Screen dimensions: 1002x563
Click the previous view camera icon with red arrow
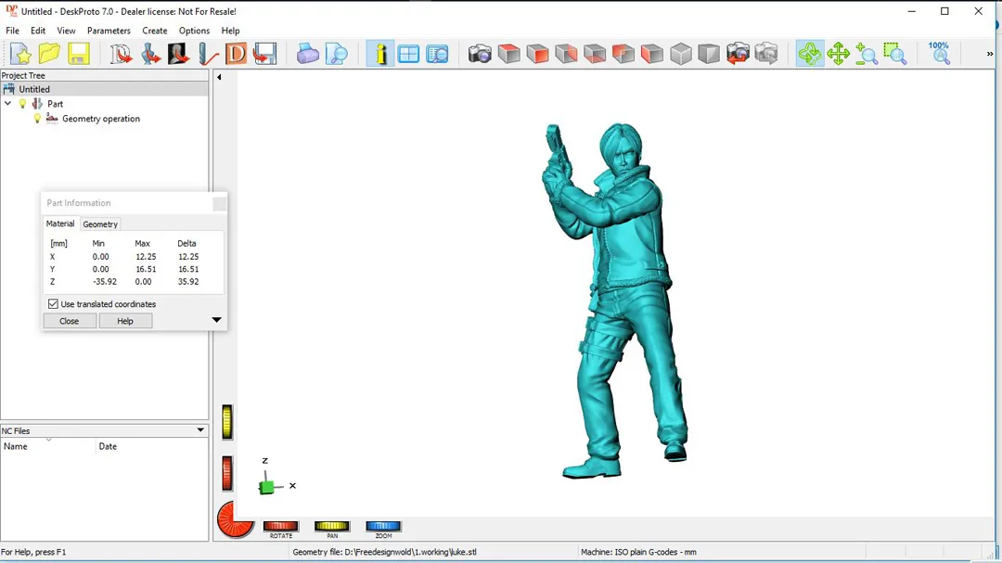coord(738,54)
